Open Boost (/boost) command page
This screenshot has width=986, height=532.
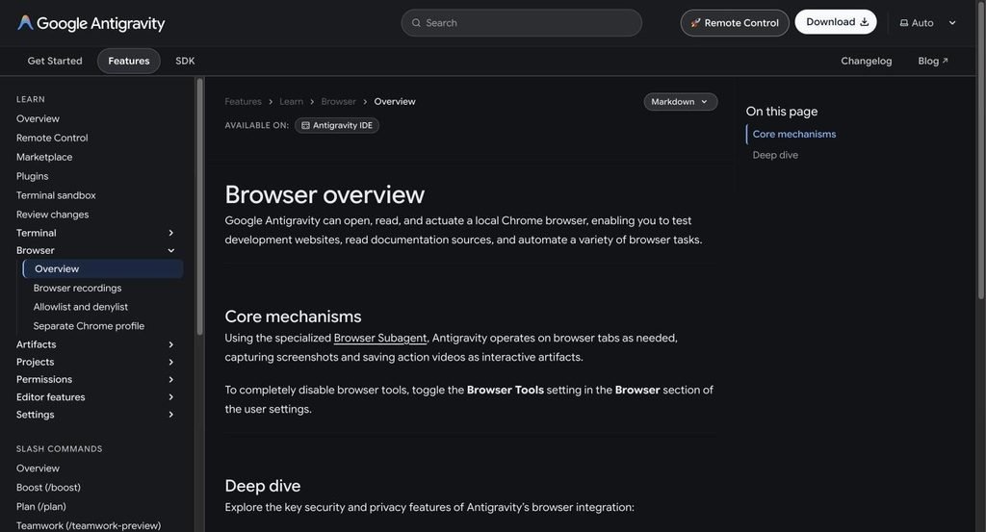(48, 488)
